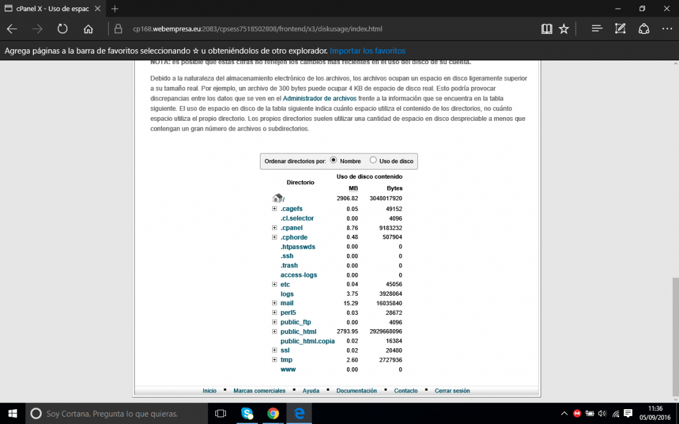The image size is (679, 424).
Task: Click the home directory icon
Action: (x=278, y=198)
